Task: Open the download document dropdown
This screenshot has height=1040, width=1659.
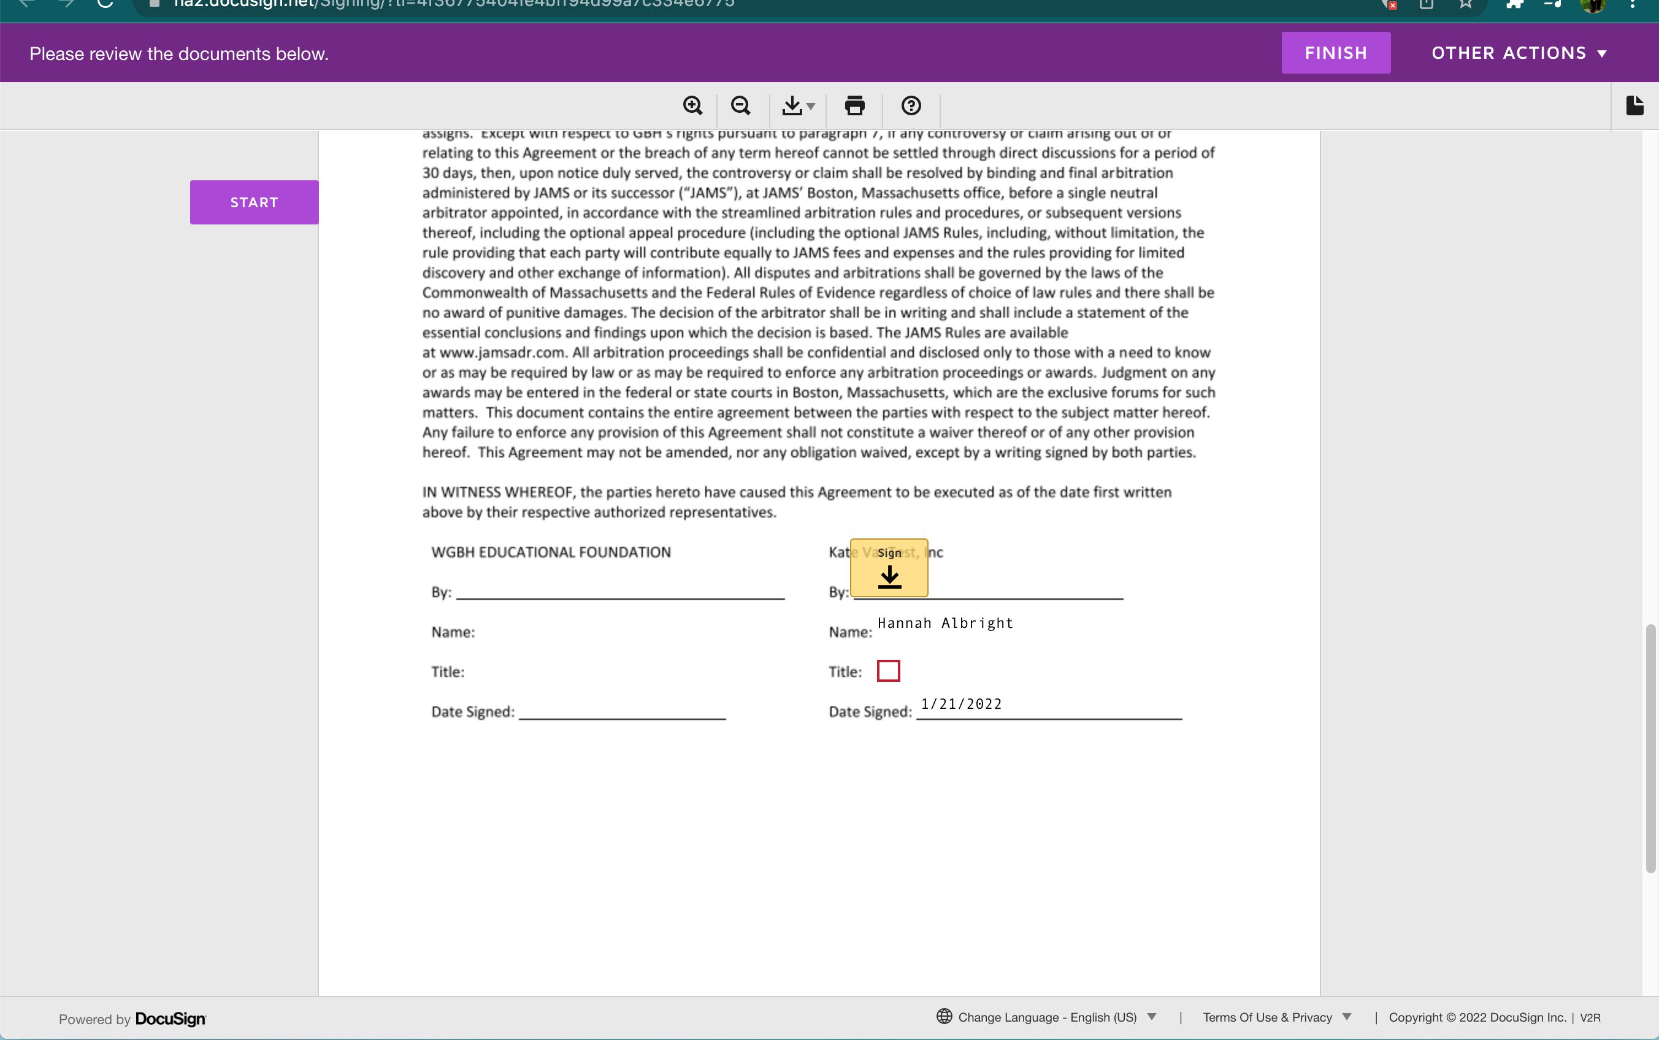Action: [x=798, y=106]
